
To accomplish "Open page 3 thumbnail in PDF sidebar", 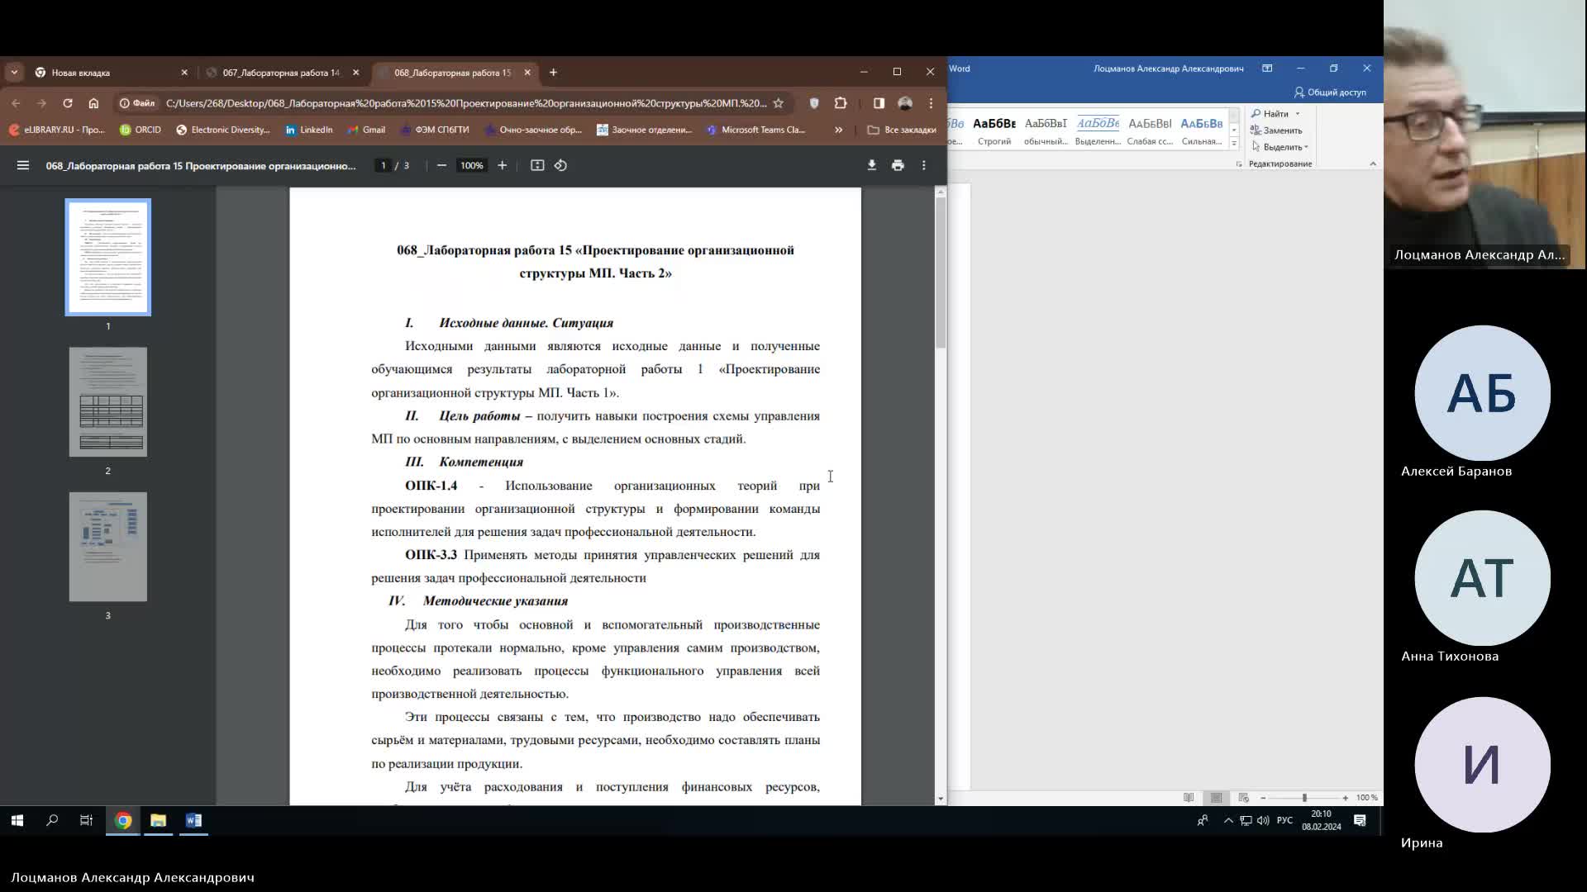I will pyautogui.click(x=107, y=547).
